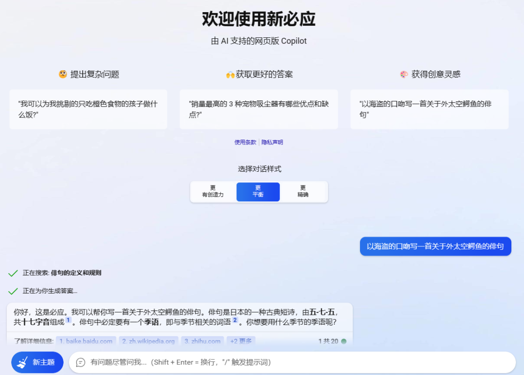This screenshot has width=524, height=375.
Task: Click green checkmark next to 正在为你生成答案
Action: pos(13,292)
